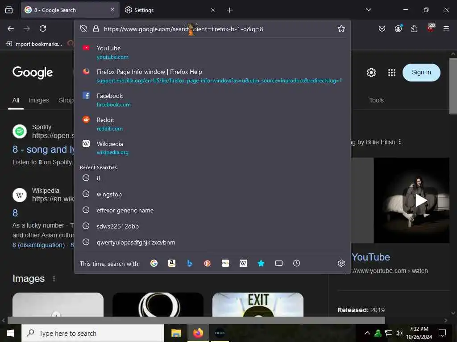Select recent search "effexor generic name"
Viewport: 457px width, 342px height.
coord(212,210)
